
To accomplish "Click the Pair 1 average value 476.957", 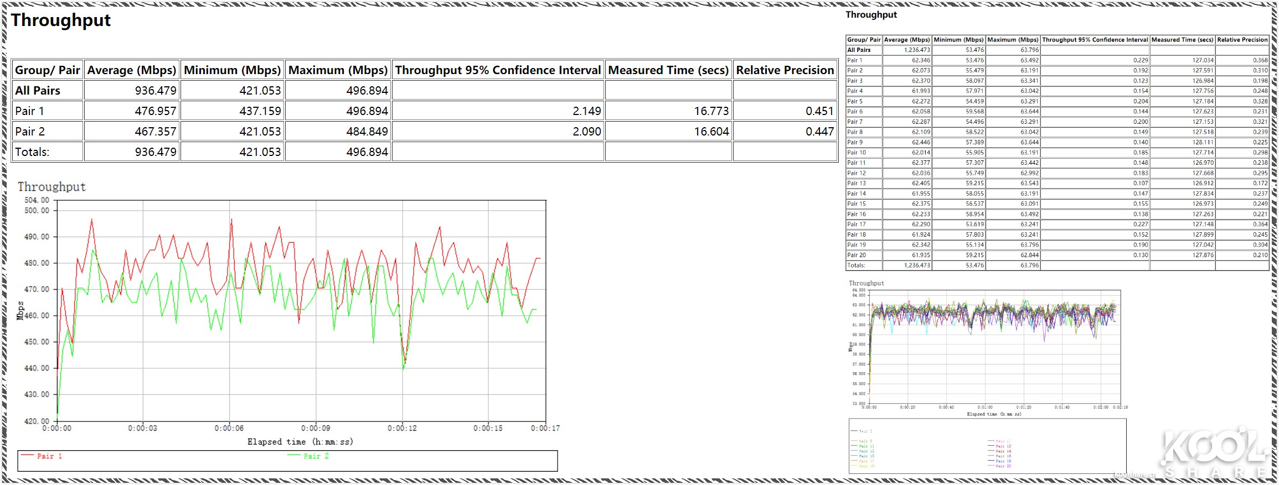I will [156, 111].
